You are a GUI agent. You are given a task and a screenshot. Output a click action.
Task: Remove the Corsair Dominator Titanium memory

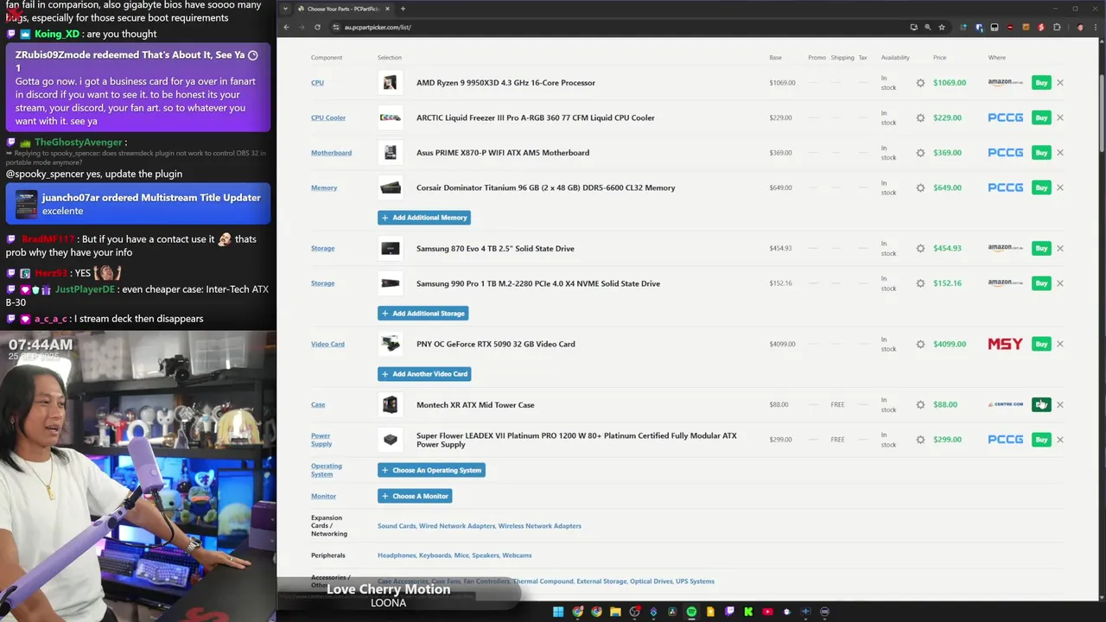(x=1060, y=187)
